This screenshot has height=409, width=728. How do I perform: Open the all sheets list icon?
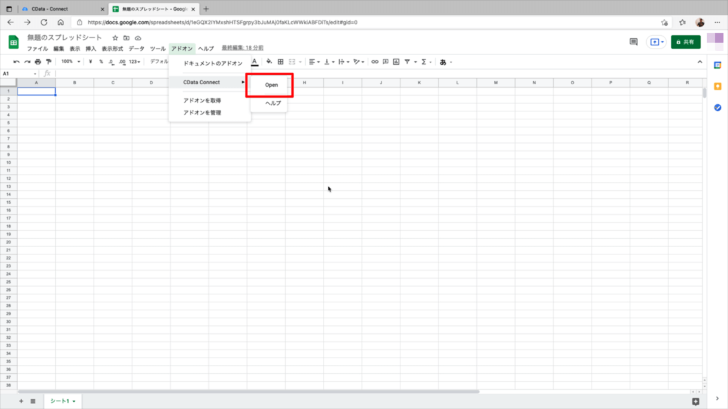33,401
